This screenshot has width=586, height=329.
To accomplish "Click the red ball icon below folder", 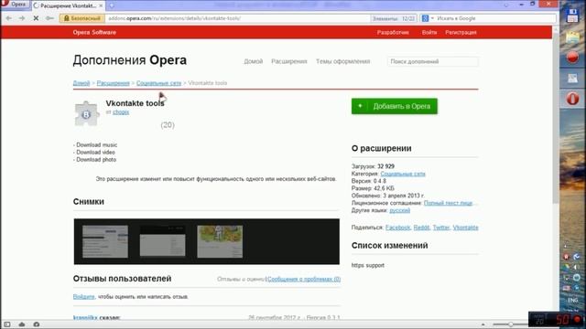I will coord(572,58).
